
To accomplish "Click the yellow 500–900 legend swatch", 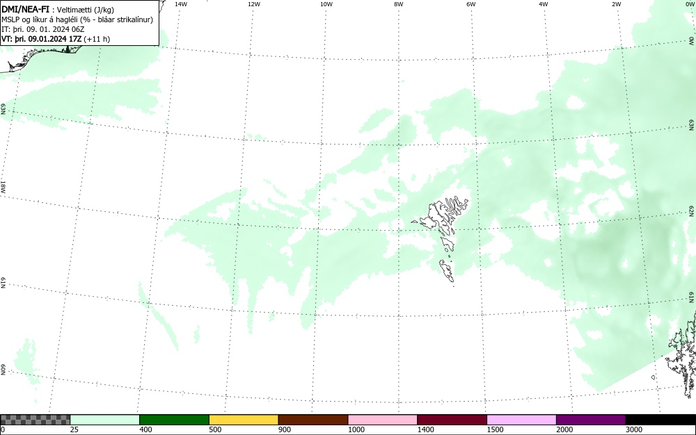I will [244, 420].
